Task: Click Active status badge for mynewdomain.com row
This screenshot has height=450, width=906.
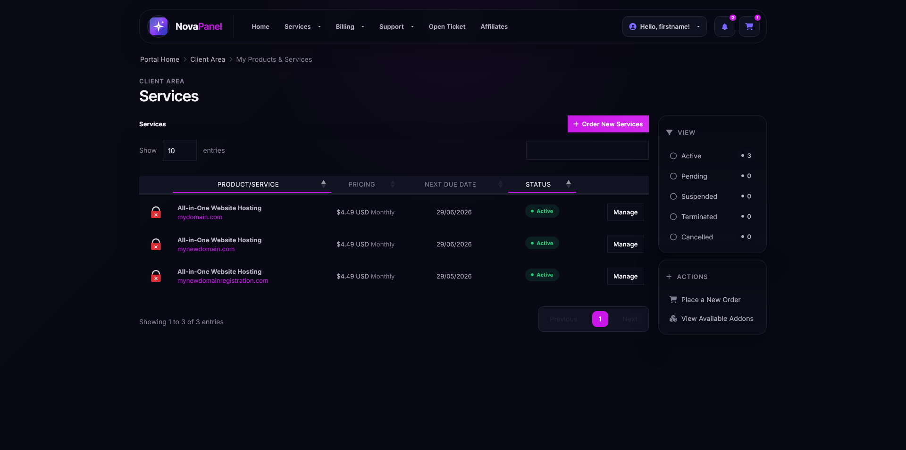Action: (542, 243)
